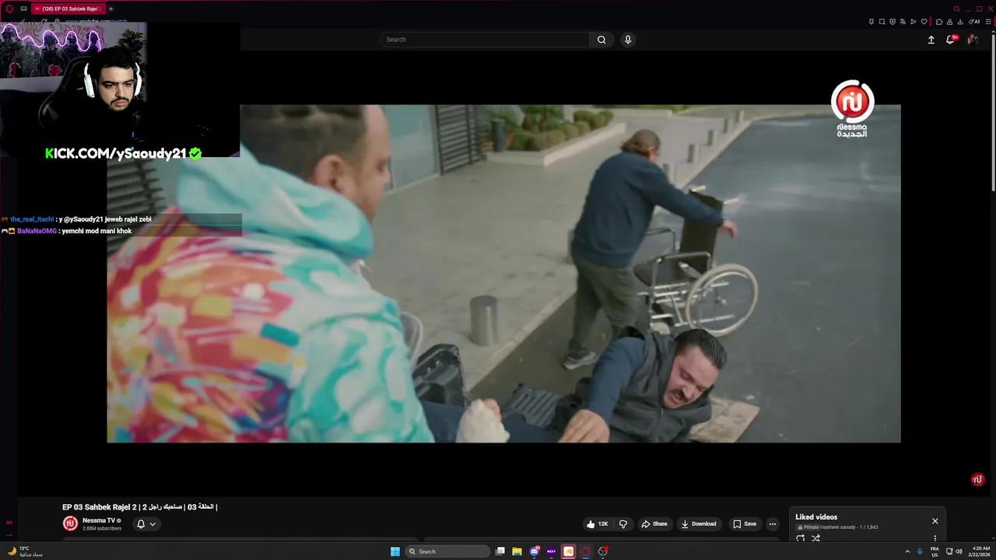Viewport: 996px width, 560px height.
Task: Toggle playlist loop icon
Action: [x=800, y=537]
